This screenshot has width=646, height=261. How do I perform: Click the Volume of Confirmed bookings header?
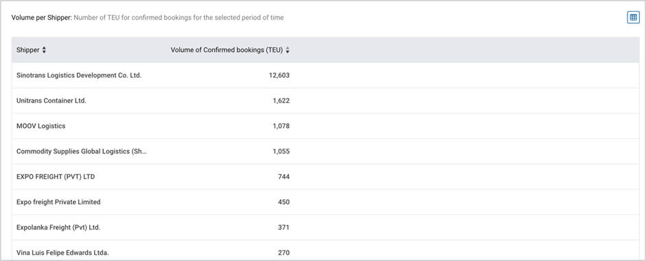click(227, 50)
